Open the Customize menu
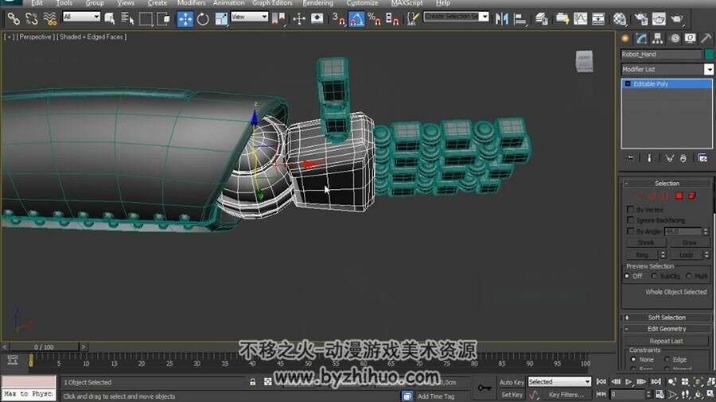This screenshot has width=716, height=402. pos(362,3)
